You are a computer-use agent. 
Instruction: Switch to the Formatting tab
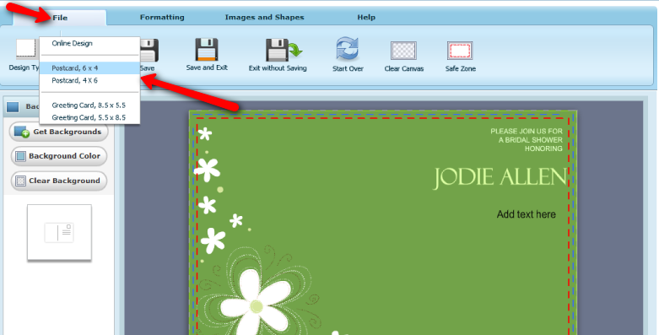(x=162, y=17)
